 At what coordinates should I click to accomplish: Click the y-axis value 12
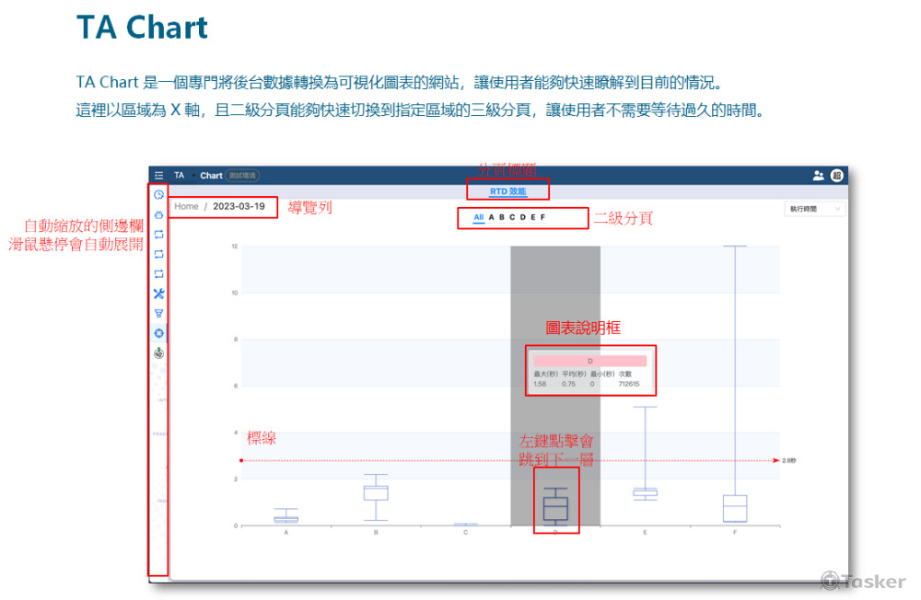coord(234,246)
